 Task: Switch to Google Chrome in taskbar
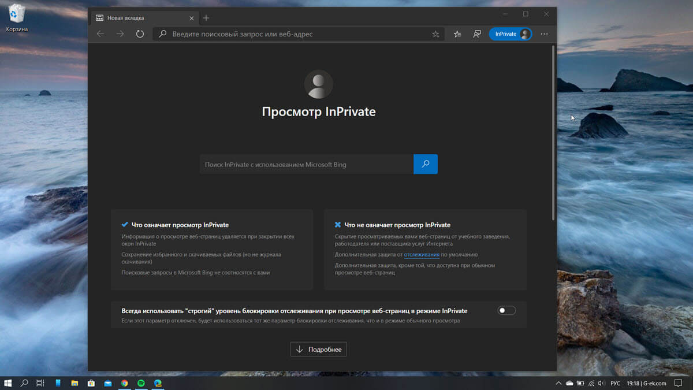(124, 382)
